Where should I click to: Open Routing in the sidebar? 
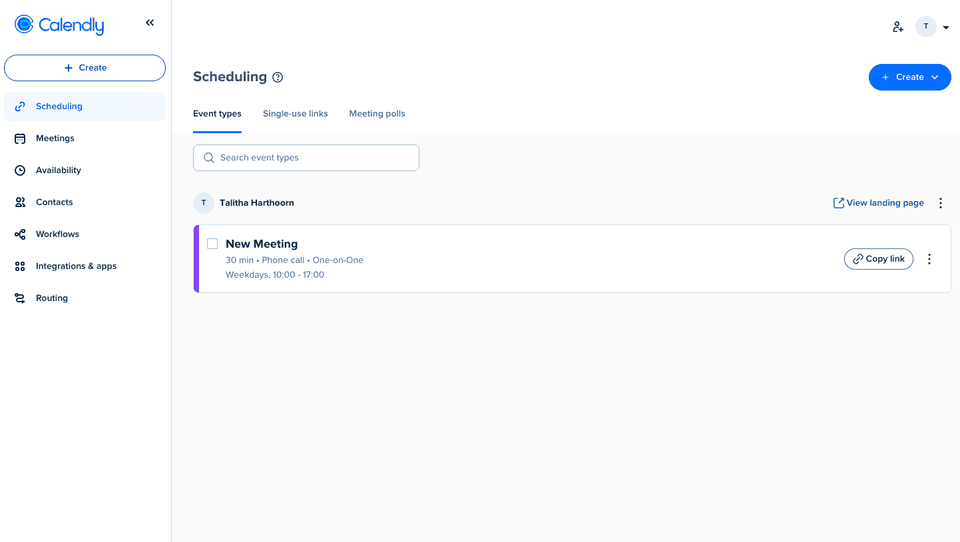point(51,298)
